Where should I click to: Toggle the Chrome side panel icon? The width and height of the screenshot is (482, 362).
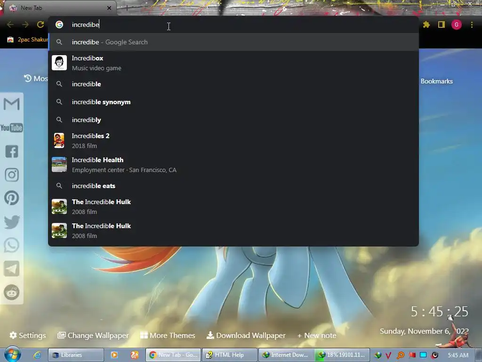442,25
